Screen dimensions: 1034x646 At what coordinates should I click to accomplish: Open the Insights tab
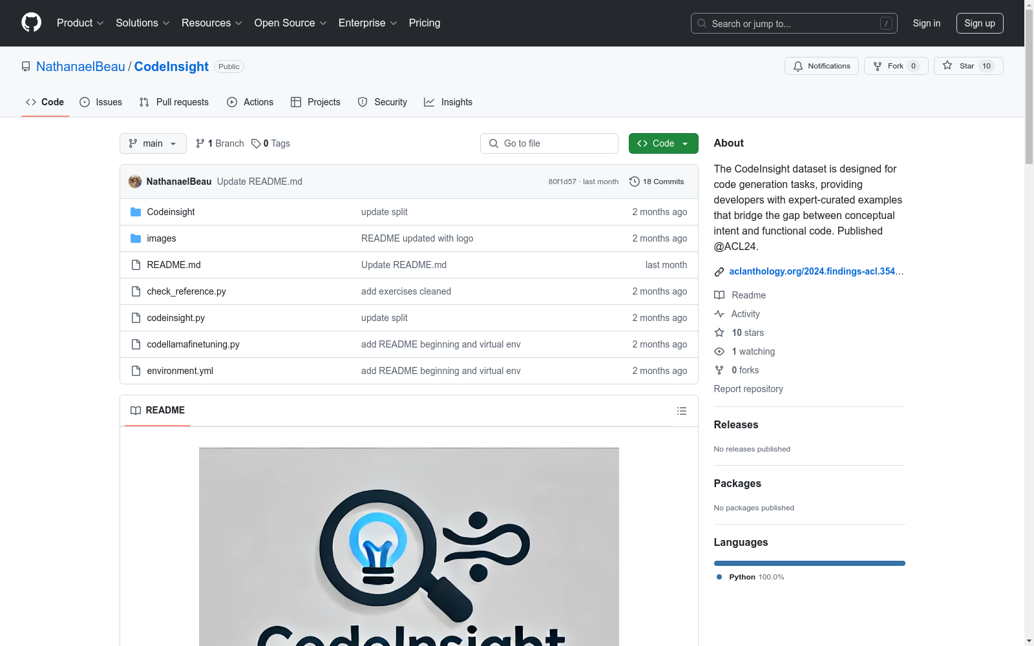(448, 102)
